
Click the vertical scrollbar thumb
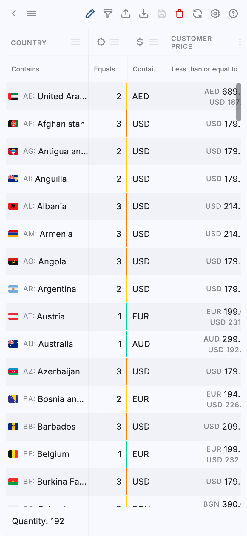click(239, 102)
